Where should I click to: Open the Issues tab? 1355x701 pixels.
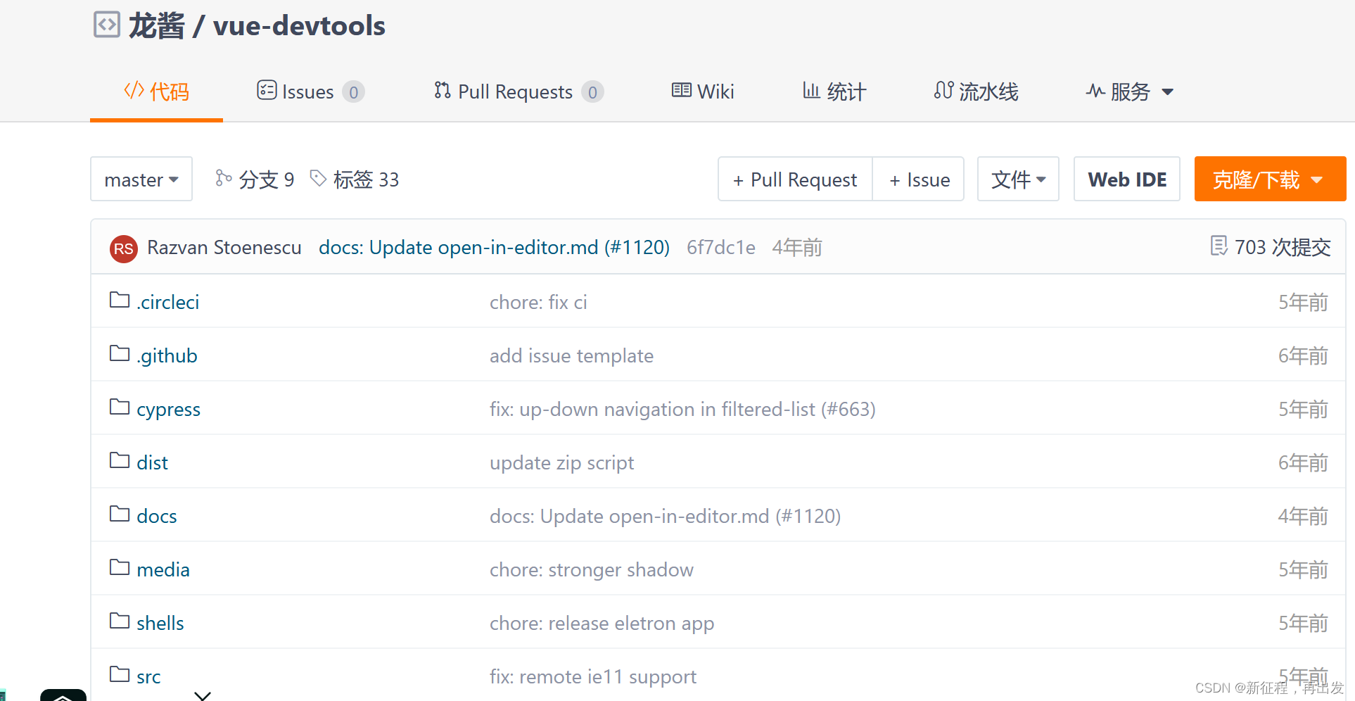pyautogui.click(x=310, y=91)
